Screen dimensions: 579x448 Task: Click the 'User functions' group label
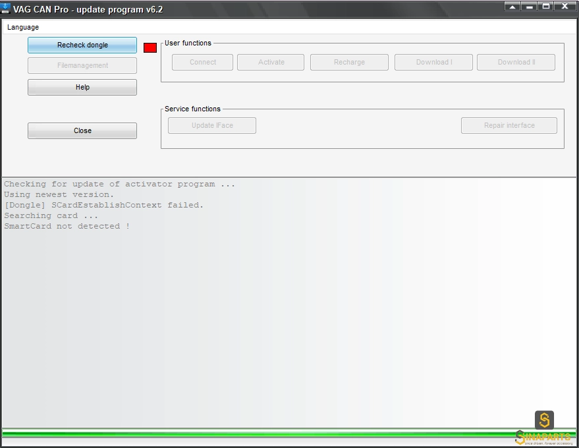click(x=188, y=43)
